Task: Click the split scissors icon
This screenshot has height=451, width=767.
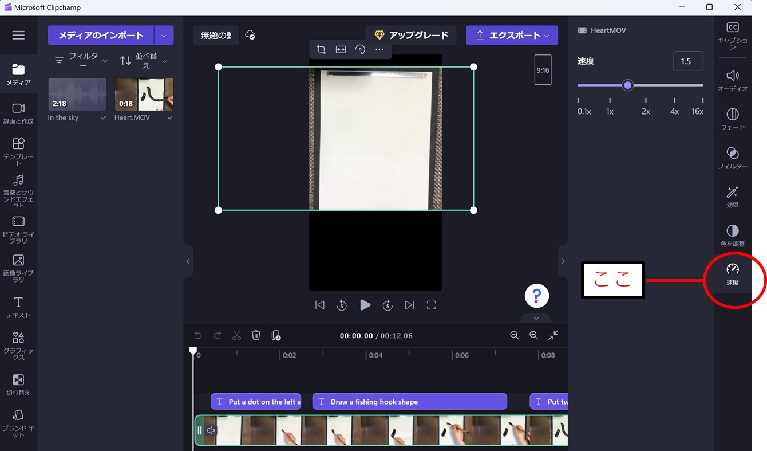Action: tap(236, 335)
